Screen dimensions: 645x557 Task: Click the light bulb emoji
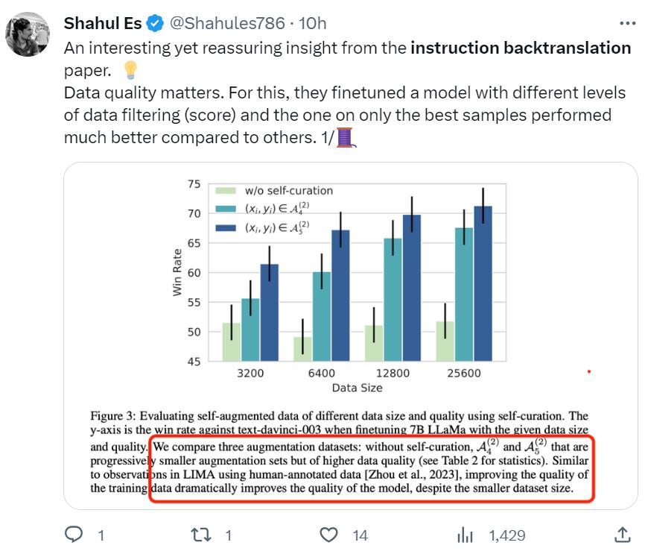click(130, 70)
